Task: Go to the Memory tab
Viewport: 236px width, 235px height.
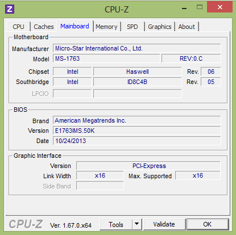Action: (106, 27)
